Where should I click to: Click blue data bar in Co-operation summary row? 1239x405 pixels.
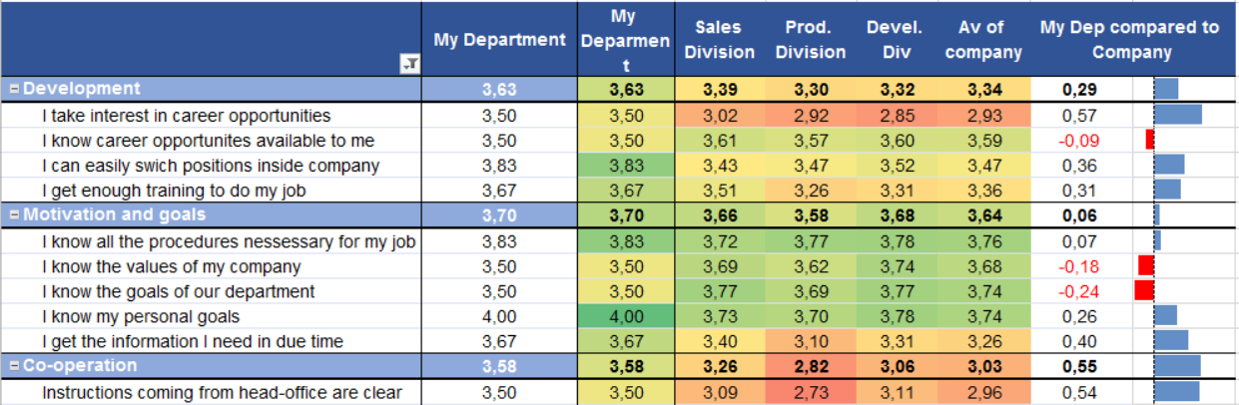tap(1177, 366)
